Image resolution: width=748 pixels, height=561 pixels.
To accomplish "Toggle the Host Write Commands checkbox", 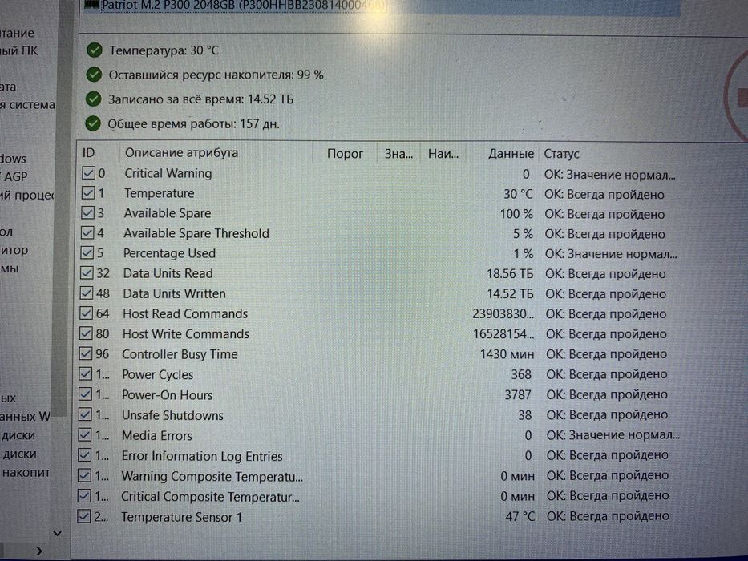I will click(x=86, y=333).
